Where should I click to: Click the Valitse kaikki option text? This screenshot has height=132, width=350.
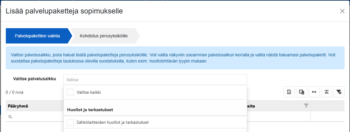(x=88, y=92)
